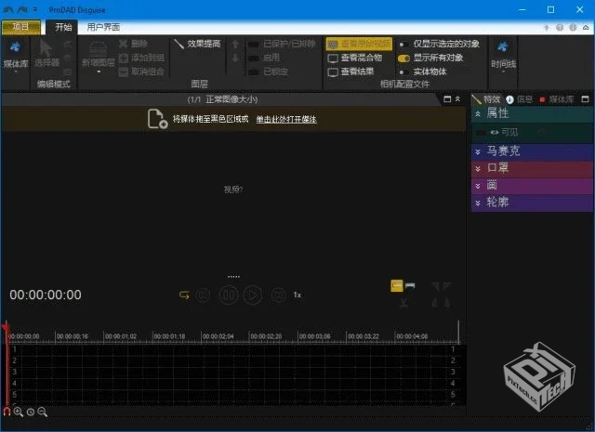
Task: Open the 媒体库 media library ribbon button
Action: coord(16,57)
